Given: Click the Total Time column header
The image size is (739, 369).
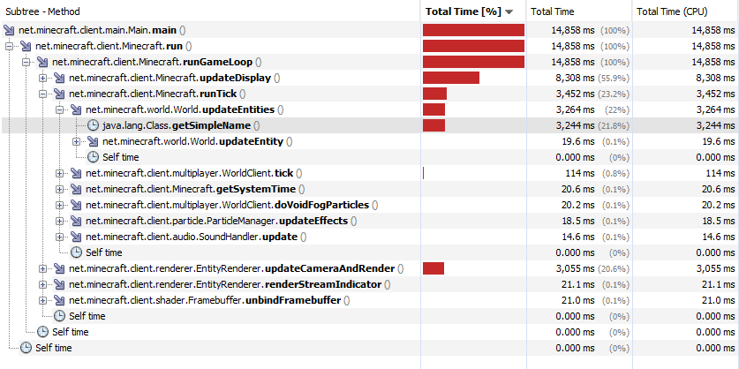Looking at the screenshot, I should (x=579, y=11).
